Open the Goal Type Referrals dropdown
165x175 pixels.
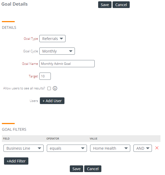tap(52, 39)
